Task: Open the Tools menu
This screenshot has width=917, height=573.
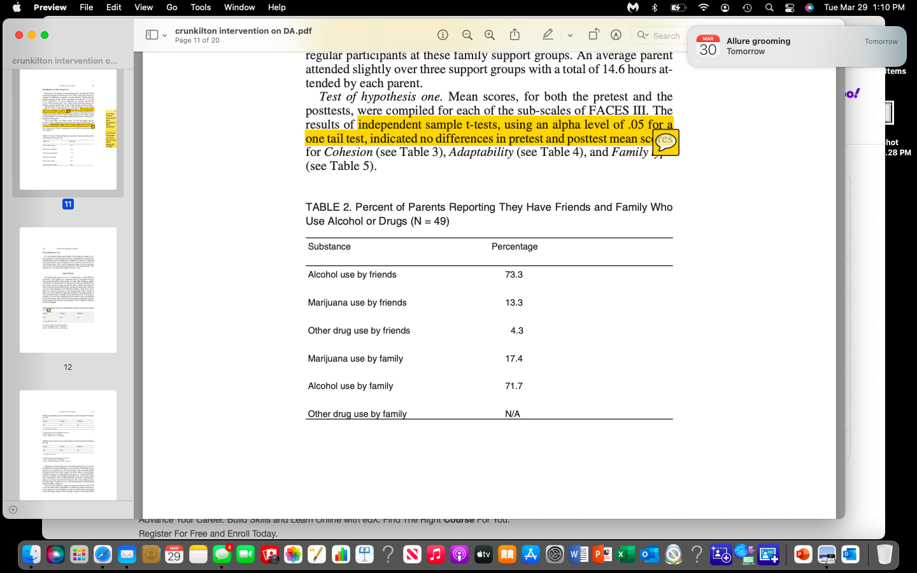Action: [200, 8]
